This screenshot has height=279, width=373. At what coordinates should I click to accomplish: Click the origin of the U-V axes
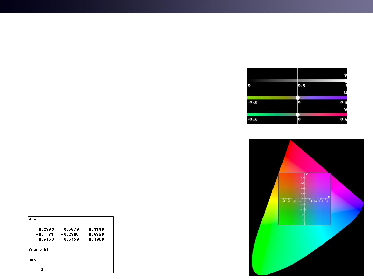pyautogui.click(x=305, y=199)
